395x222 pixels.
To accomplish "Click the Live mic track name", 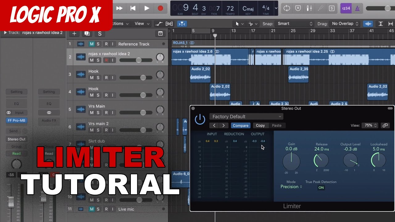I will tap(126, 209).
